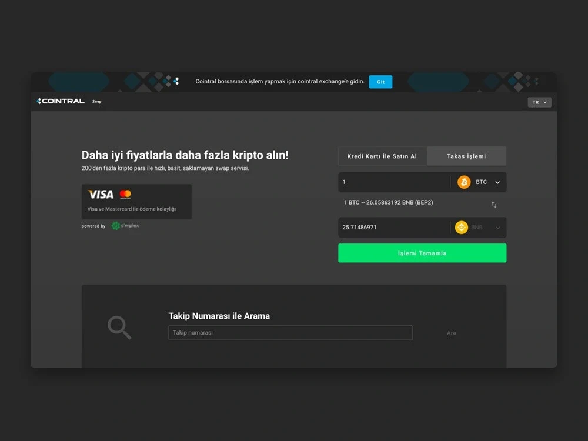
Task: Click the field showing 25.71486971
Action: (x=394, y=227)
